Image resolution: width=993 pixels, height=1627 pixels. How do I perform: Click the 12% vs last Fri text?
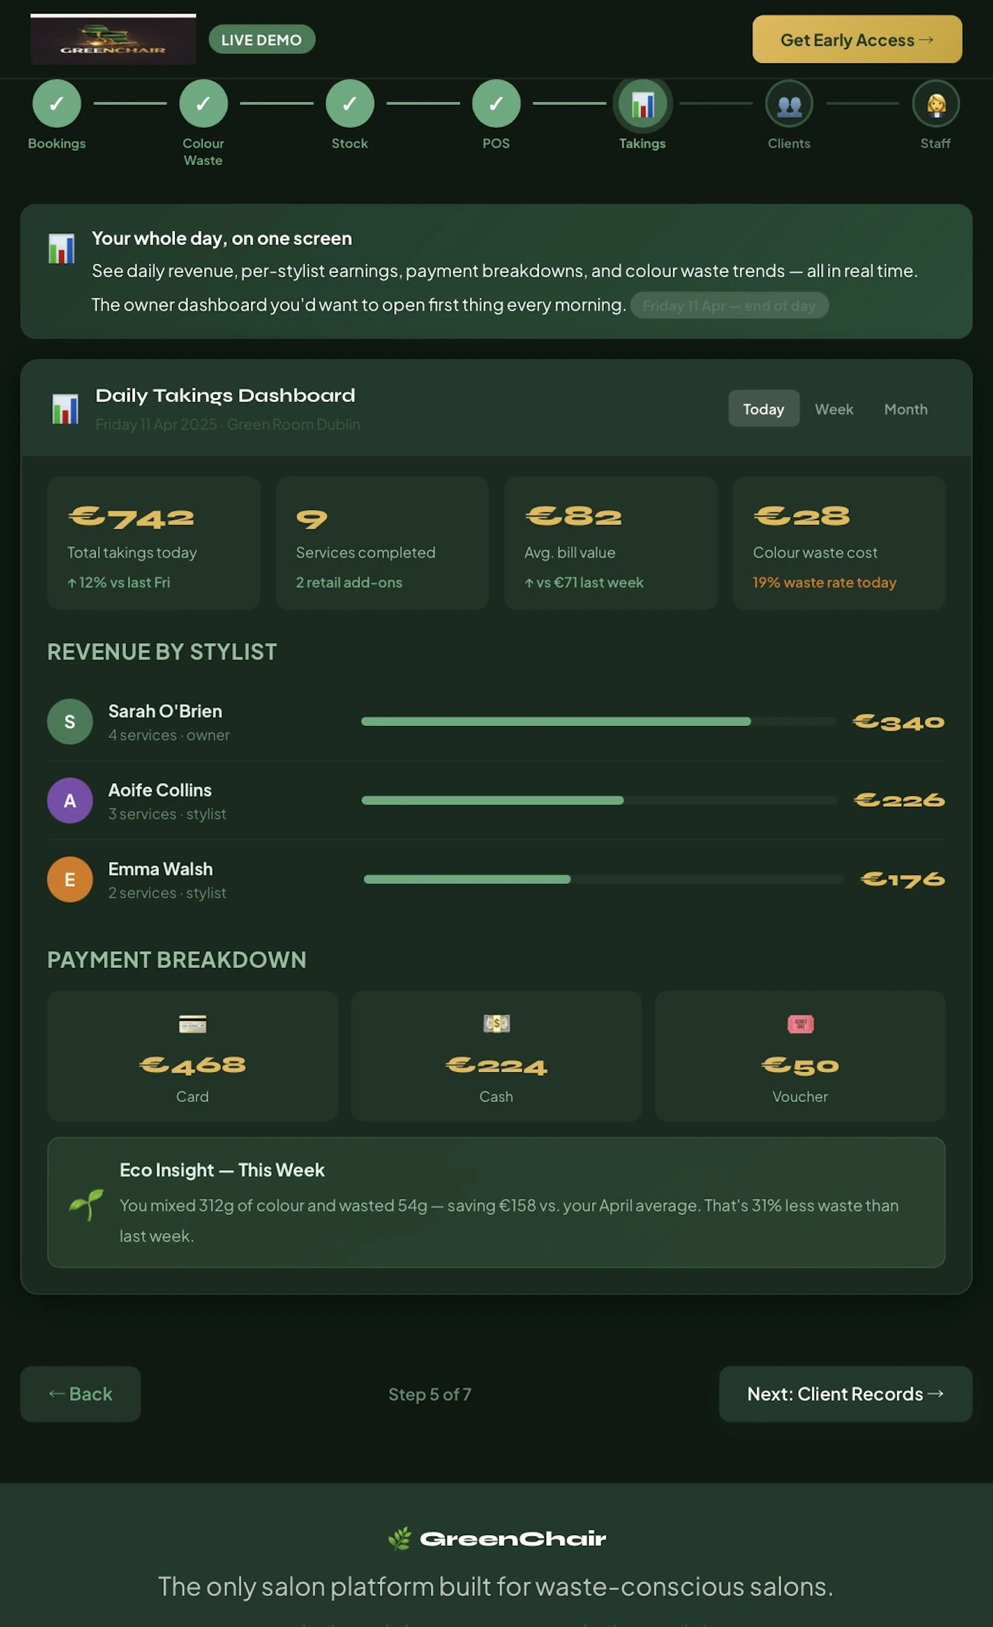point(119,583)
